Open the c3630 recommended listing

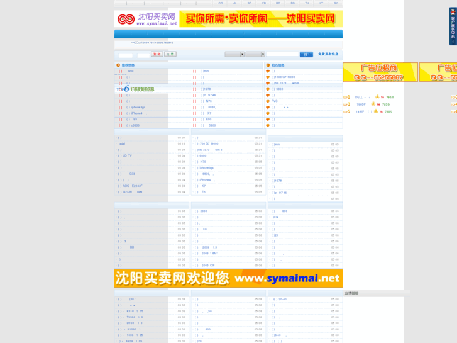[x=133, y=125]
